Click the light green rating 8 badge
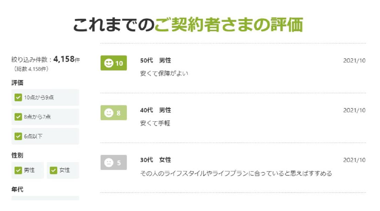380x211 pixels. coord(113,113)
